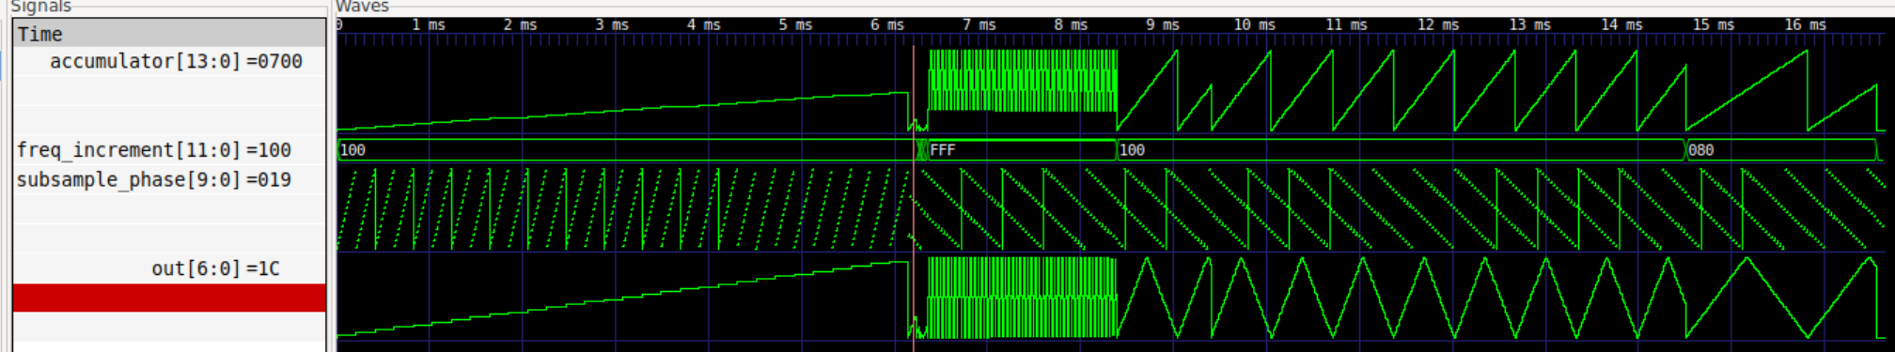Click the 12 ms mark on time ruler
Viewport: 1895px width, 352px height.
click(x=1438, y=25)
